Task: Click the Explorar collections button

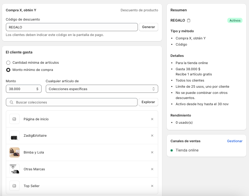Action: [x=148, y=102]
